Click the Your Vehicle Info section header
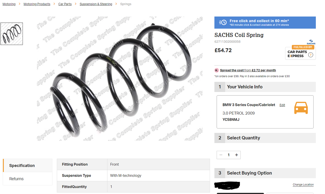Screen dimensions: 325x194 [x=265, y=87]
